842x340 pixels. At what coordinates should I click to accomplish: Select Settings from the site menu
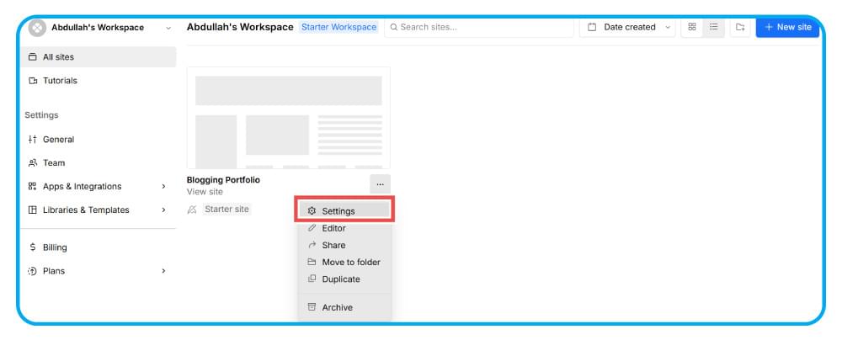click(344, 211)
